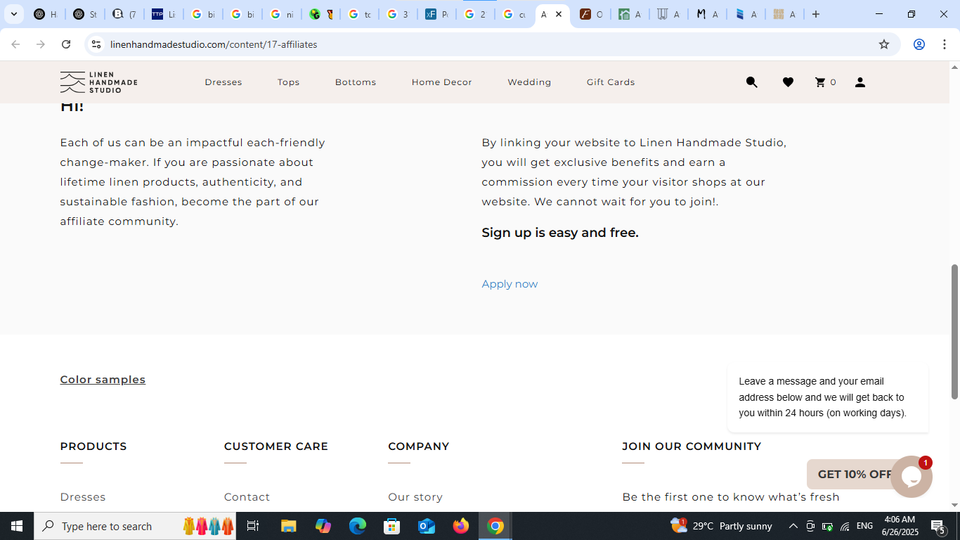Click the Windows taskbar search box
Viewport: 960px width, 540px height.
point(135,526)
